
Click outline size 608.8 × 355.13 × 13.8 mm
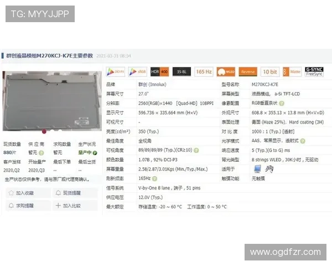pos(288,112)
